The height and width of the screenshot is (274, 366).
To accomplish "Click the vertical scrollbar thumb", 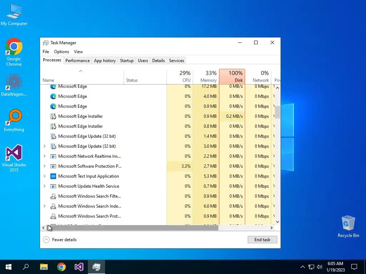I will [x=277, y=112].
